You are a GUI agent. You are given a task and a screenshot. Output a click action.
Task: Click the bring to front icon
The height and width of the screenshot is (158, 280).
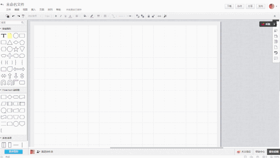pos(138,16)
